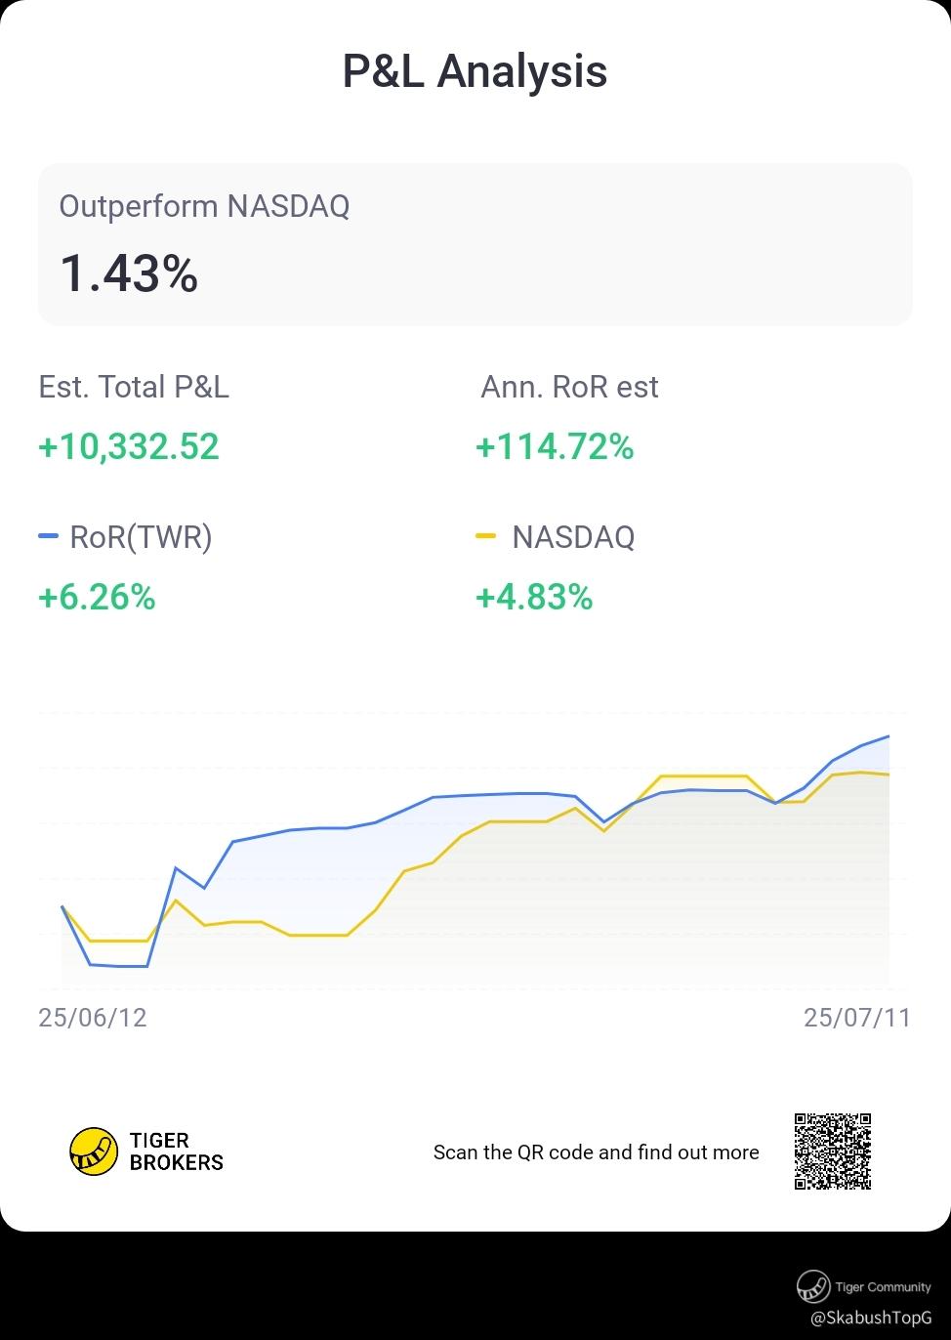Click the @SkabushTopG username
Viewport: 951px width, 1340px height.
(870, 1318)
